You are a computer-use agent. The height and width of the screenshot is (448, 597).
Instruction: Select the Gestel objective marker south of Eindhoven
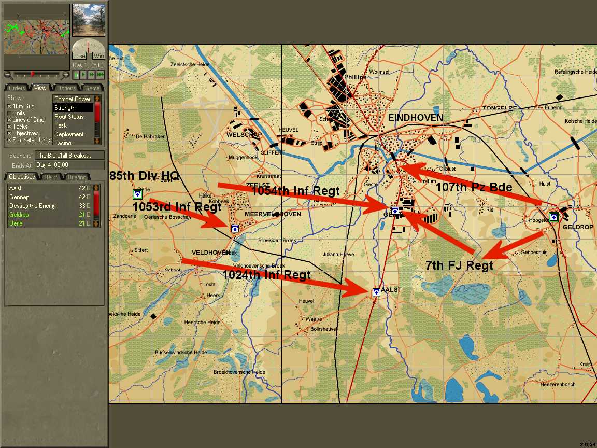point(395,211)
